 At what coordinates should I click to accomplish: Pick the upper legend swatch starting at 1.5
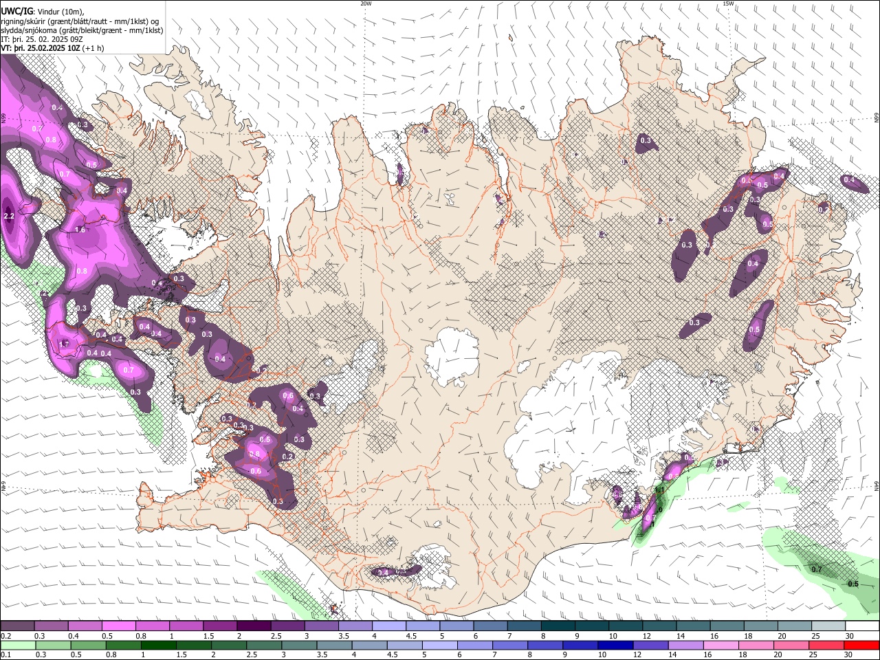click(x=220, y=626)
